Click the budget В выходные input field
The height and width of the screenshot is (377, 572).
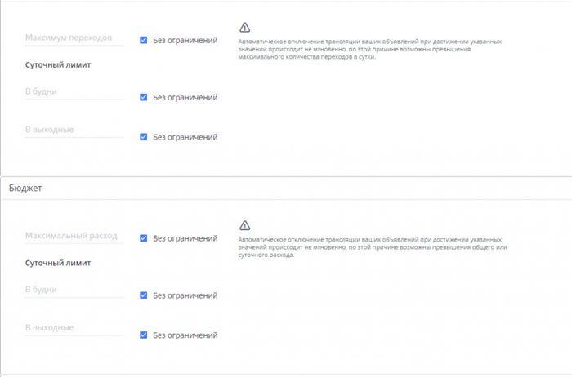pyautogui.click(x=74, y=328)
